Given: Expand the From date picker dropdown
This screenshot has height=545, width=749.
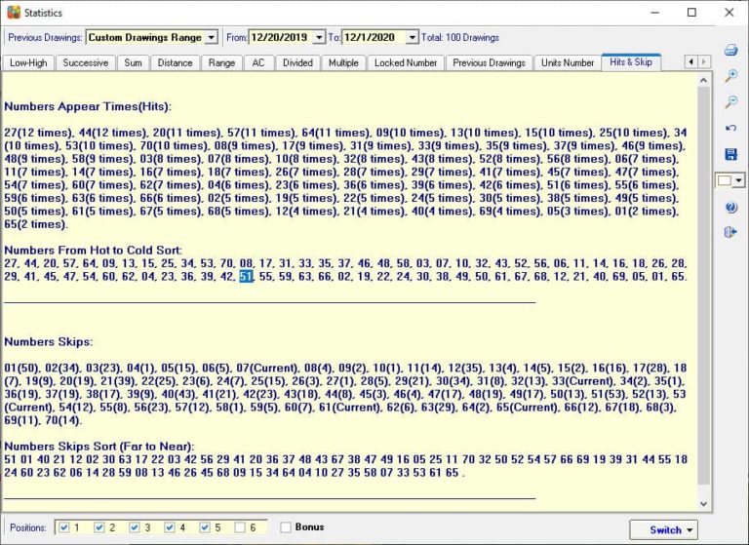Looking at the screenshot, I should [x=318, y=38].
